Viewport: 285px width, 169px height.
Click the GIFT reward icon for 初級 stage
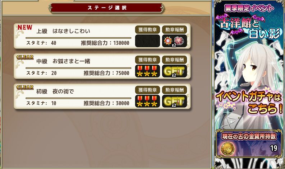[x=174, y=101]
